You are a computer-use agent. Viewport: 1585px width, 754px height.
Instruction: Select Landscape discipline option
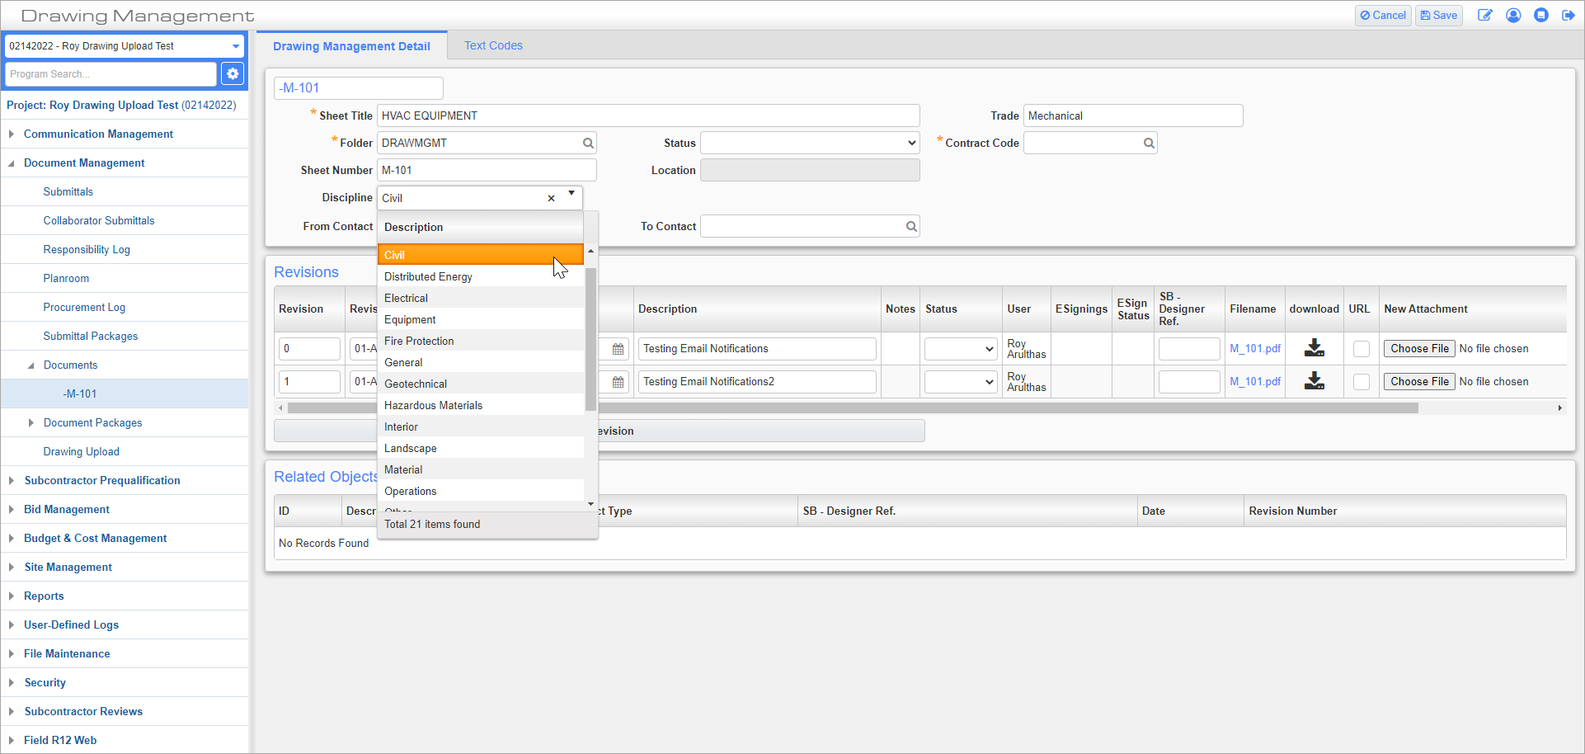pyautogui.click(x=481, y=449)
